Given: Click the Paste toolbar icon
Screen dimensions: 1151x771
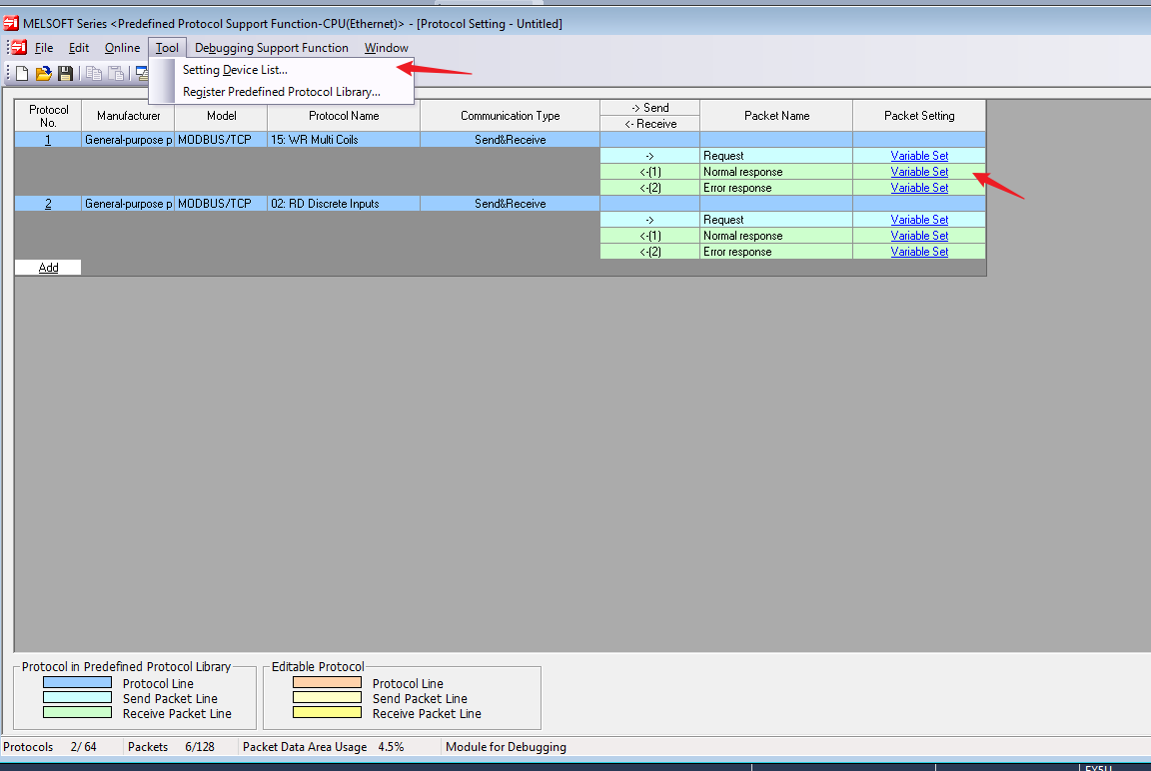Looking at the screenshot, I should point(116,73).
